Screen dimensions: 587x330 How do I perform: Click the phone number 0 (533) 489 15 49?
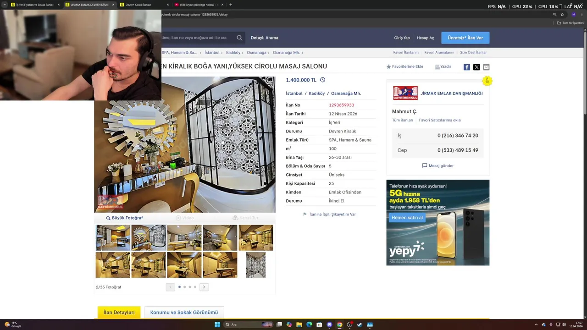(458, 150)
